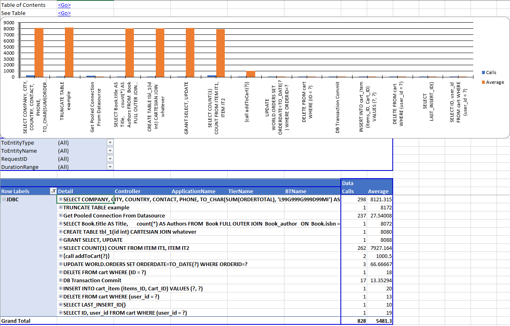Expand the GRANT SELECT, UPDATE row
Screen dimensions: 510x326
pos(61,240)
